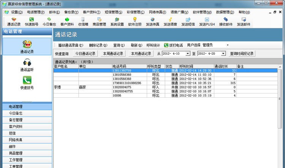The width and height of the screenshot is (285, 168).
Task: Select 今日备忘 in the left navigation
Action: 27,113
